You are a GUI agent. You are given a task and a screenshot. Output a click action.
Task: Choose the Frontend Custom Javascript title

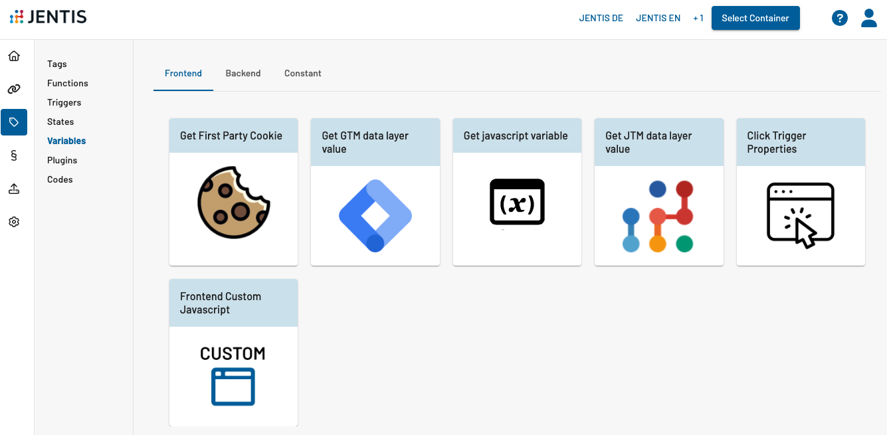coord(221,303)
